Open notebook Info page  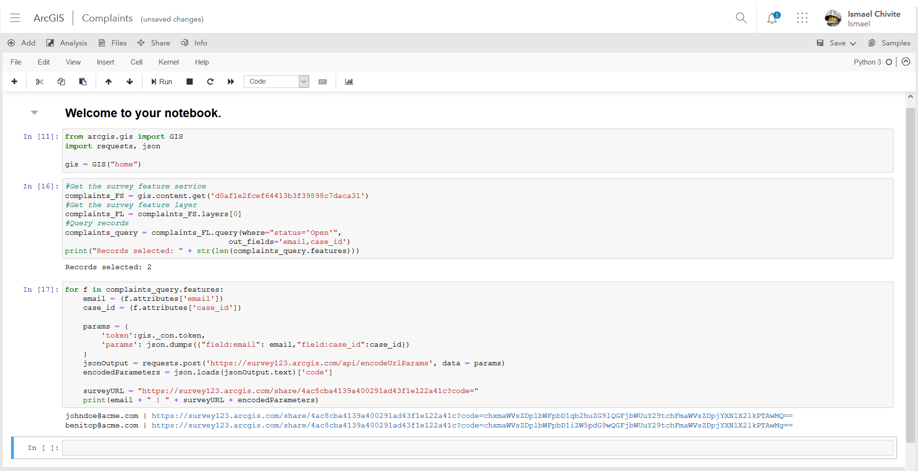click(194, 43)
